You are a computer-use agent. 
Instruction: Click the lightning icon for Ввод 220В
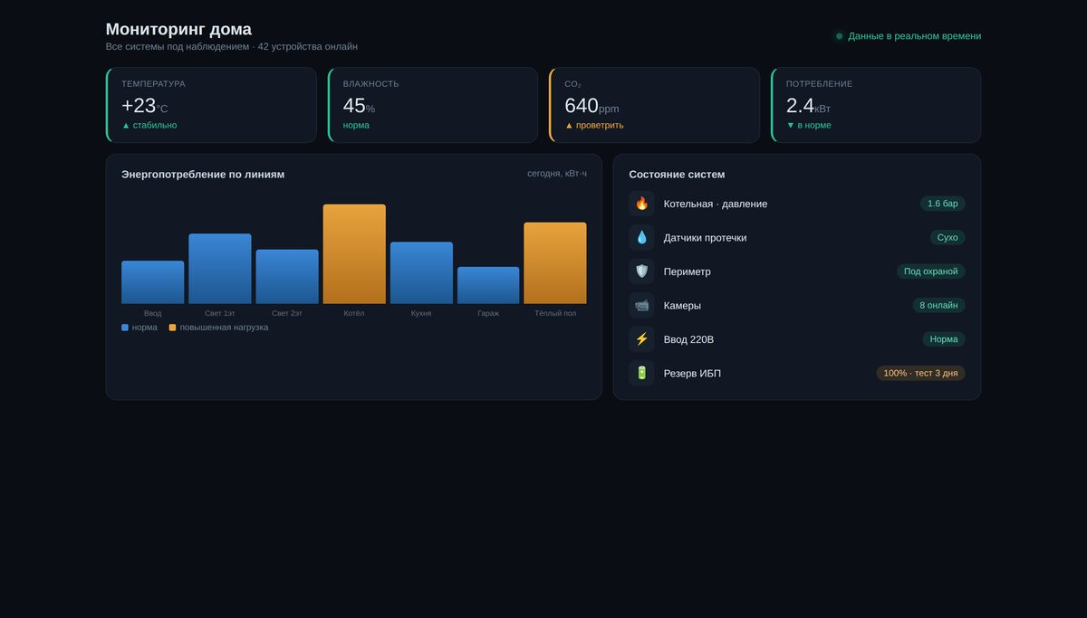641,339
